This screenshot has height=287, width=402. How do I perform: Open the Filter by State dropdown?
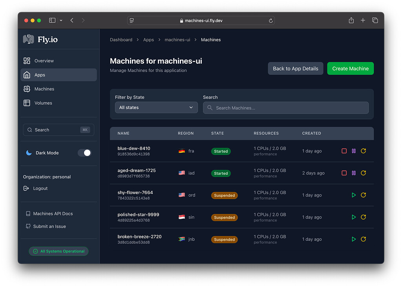[156, 107]
